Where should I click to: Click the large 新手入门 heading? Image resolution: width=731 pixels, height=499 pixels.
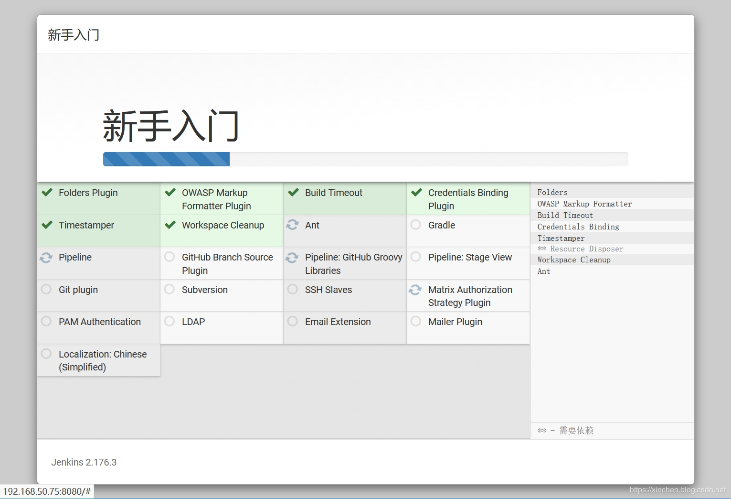pos(171,126)
